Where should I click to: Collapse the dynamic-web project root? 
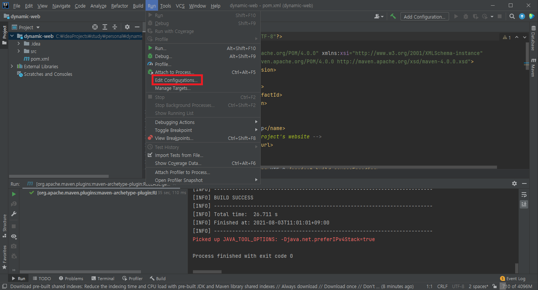(12, 36)
